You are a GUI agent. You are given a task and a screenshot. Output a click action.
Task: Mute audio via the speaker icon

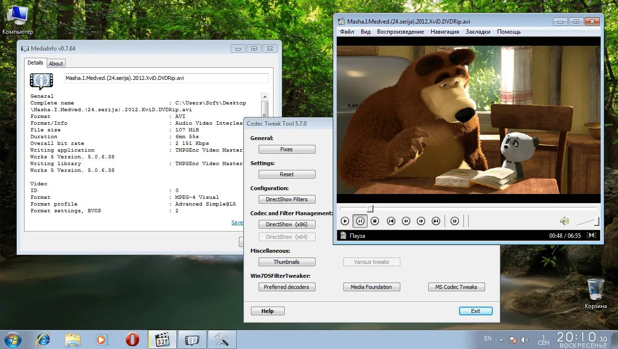pos(564,221)
